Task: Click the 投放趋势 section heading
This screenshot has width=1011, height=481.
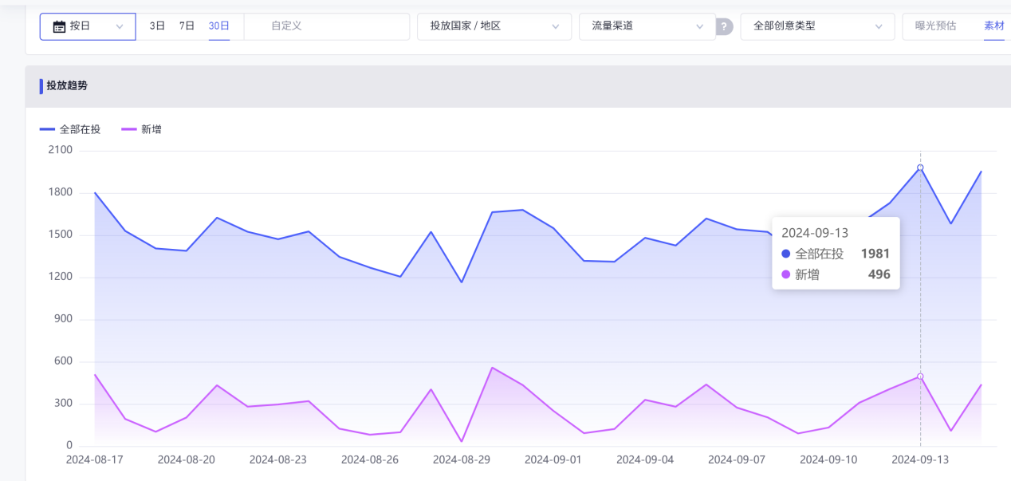Action: click(x=67, y=85)
